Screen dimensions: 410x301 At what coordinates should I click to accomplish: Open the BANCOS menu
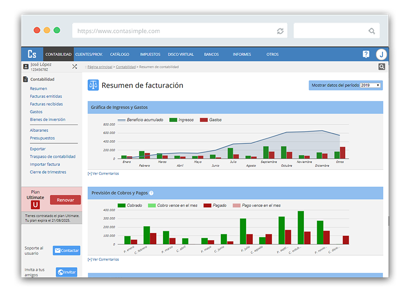coord(211,55)
